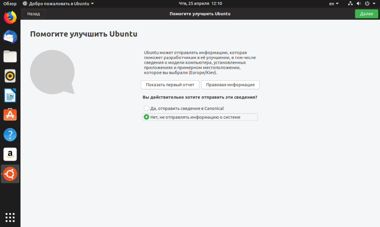
Task: Launch Thunderbird mail from the dock
Action: click(10, 37)
